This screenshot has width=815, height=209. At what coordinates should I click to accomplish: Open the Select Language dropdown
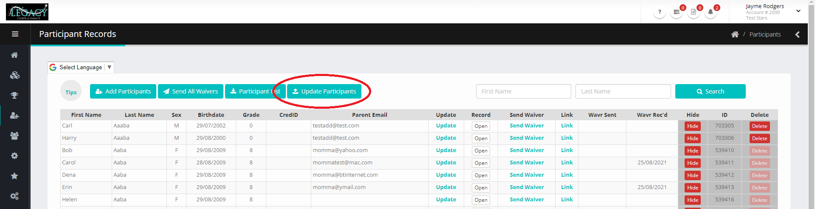81,68
